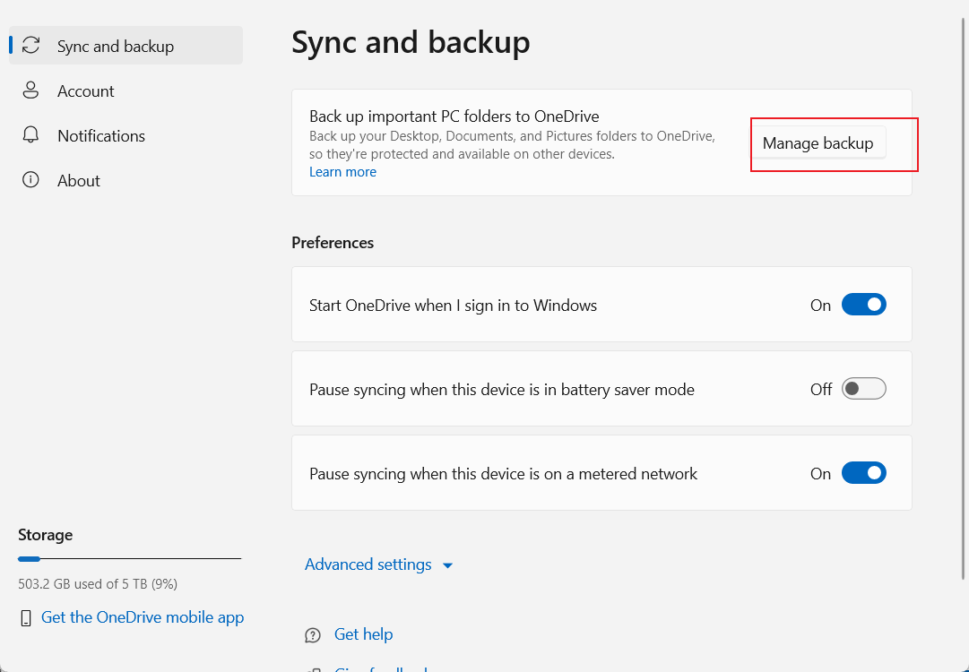Screen dimensions: 969x672
Task: Click the Storage usage progress bar
Action: point(129,559)
